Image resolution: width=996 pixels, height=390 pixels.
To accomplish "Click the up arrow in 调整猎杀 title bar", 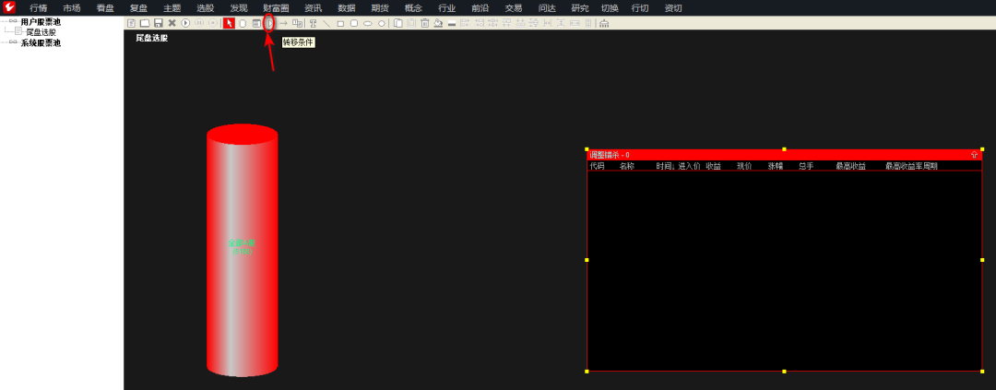I will [975, 154].
